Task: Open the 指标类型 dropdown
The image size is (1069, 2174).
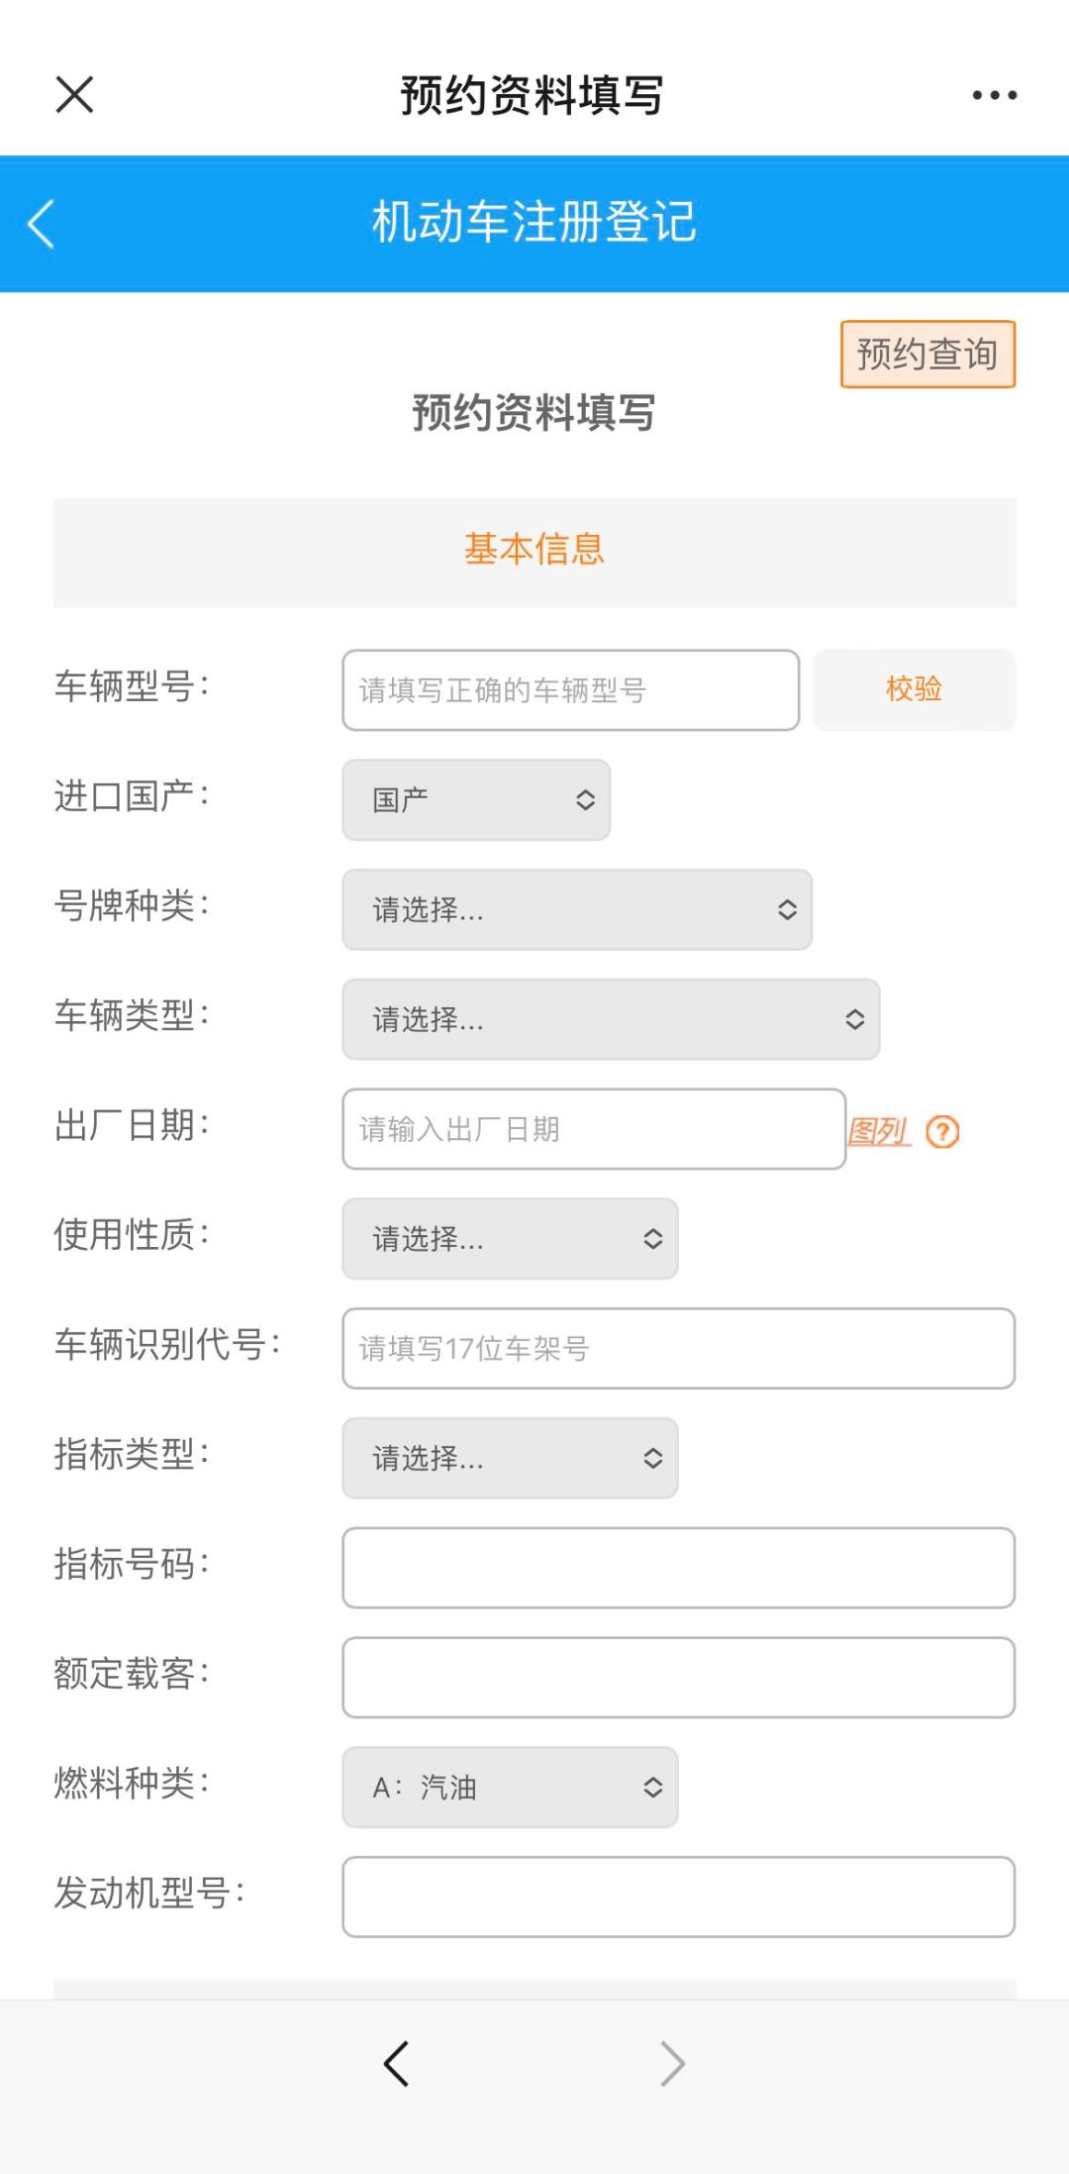Action: click(x=509, y=1457)
